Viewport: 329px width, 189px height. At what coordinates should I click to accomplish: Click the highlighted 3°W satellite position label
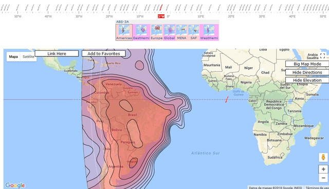click(x=161, y=16)
